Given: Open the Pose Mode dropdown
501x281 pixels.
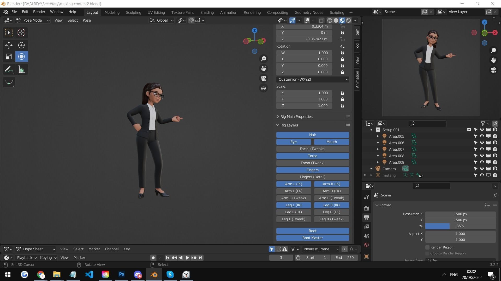Looking at the screenshot, I should click(x=33, y=20).
